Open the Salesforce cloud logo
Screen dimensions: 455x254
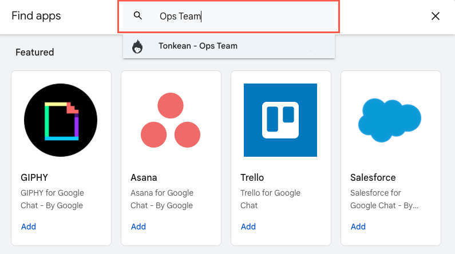pos(390,120)
